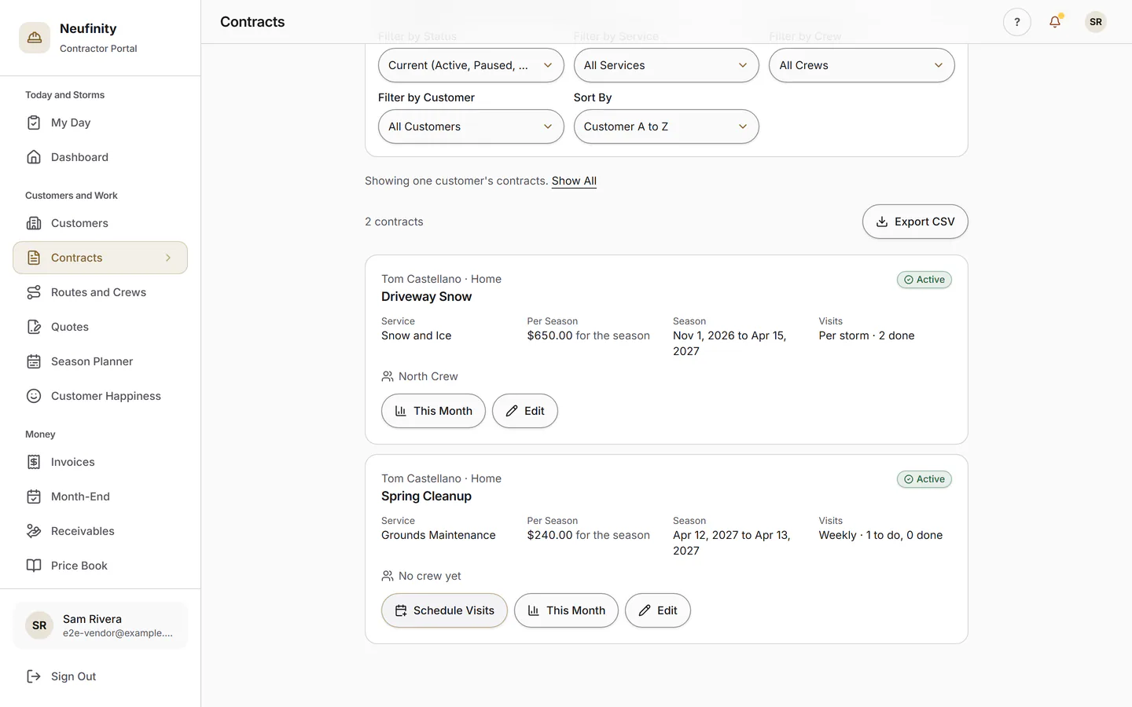Click the Contracts document icon in sidebar
The height and width of the screenshot is (707, 1132).
(34, 258)
